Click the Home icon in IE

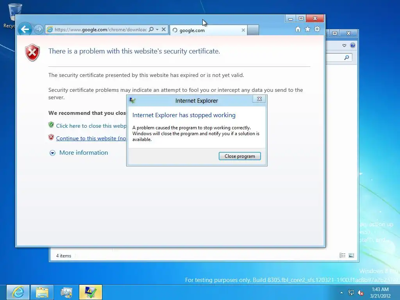coord(298,29)
